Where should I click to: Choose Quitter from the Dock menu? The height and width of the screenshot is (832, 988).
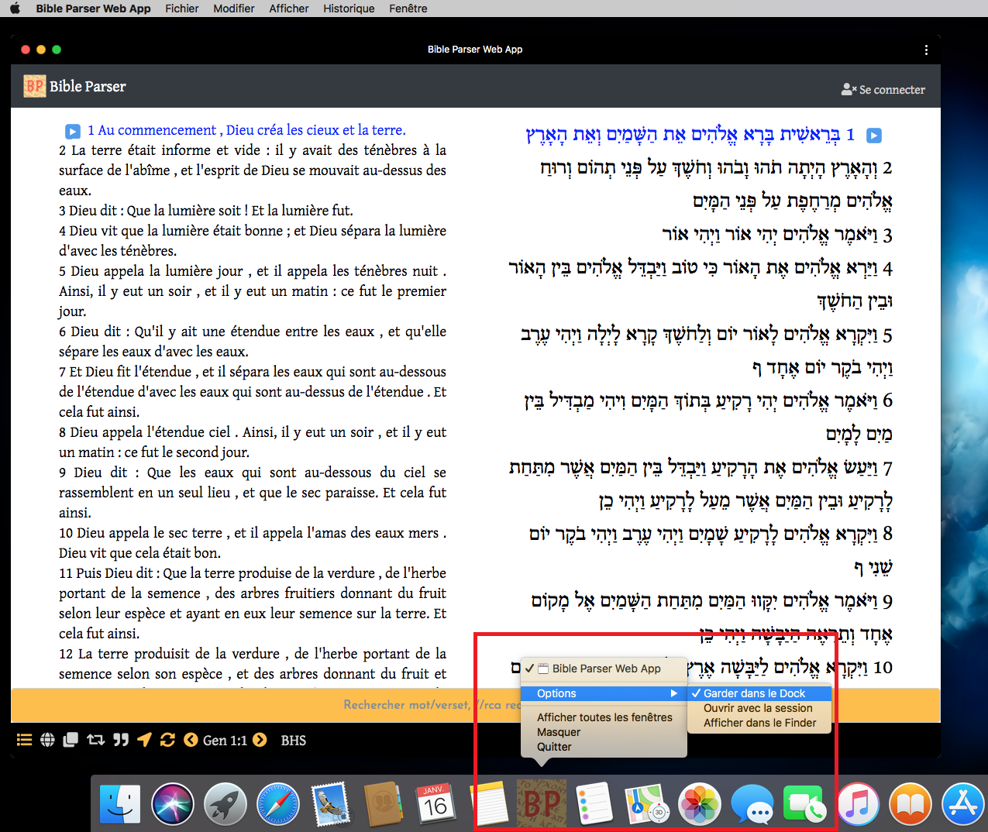554,747
